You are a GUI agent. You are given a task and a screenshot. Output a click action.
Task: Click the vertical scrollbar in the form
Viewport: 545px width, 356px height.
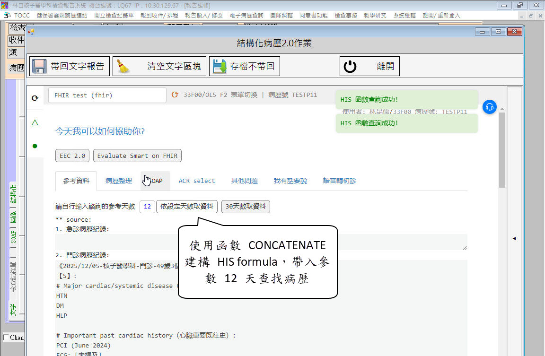pos(502,151)
